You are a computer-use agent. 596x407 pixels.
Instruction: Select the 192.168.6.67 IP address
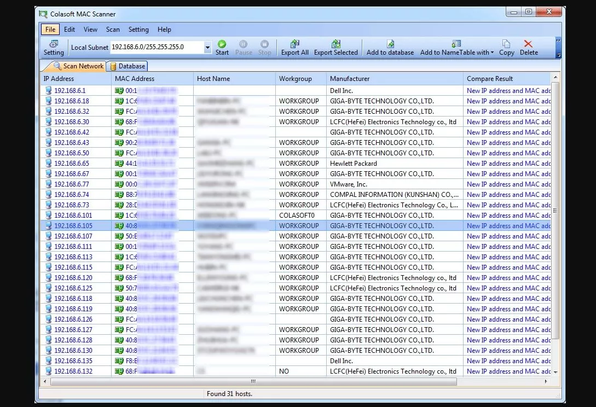click(72, 173)
